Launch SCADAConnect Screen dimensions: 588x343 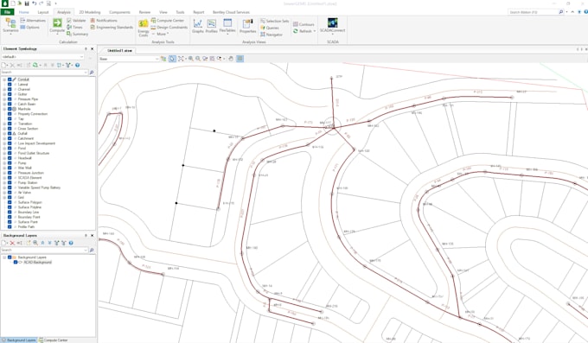[332, 25]
